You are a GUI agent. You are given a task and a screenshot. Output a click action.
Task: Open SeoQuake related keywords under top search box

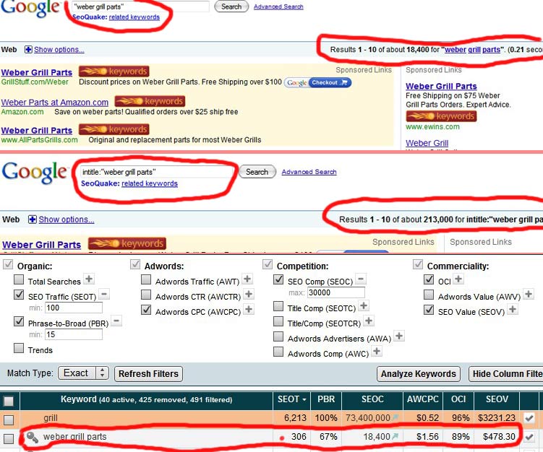pos(134,17)
